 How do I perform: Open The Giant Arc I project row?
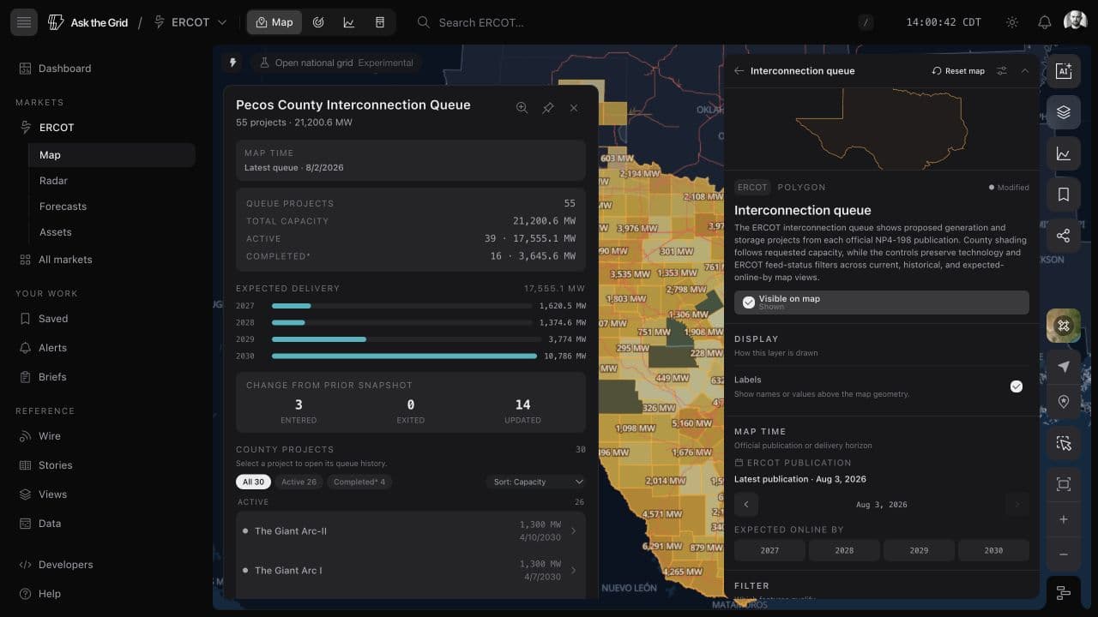[x=411, y=571]
